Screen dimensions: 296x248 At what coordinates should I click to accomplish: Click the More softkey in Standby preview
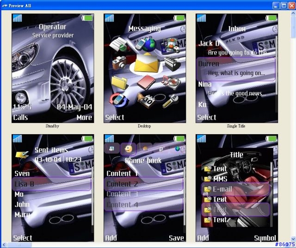pyautogui.click(x=84, y=118)
